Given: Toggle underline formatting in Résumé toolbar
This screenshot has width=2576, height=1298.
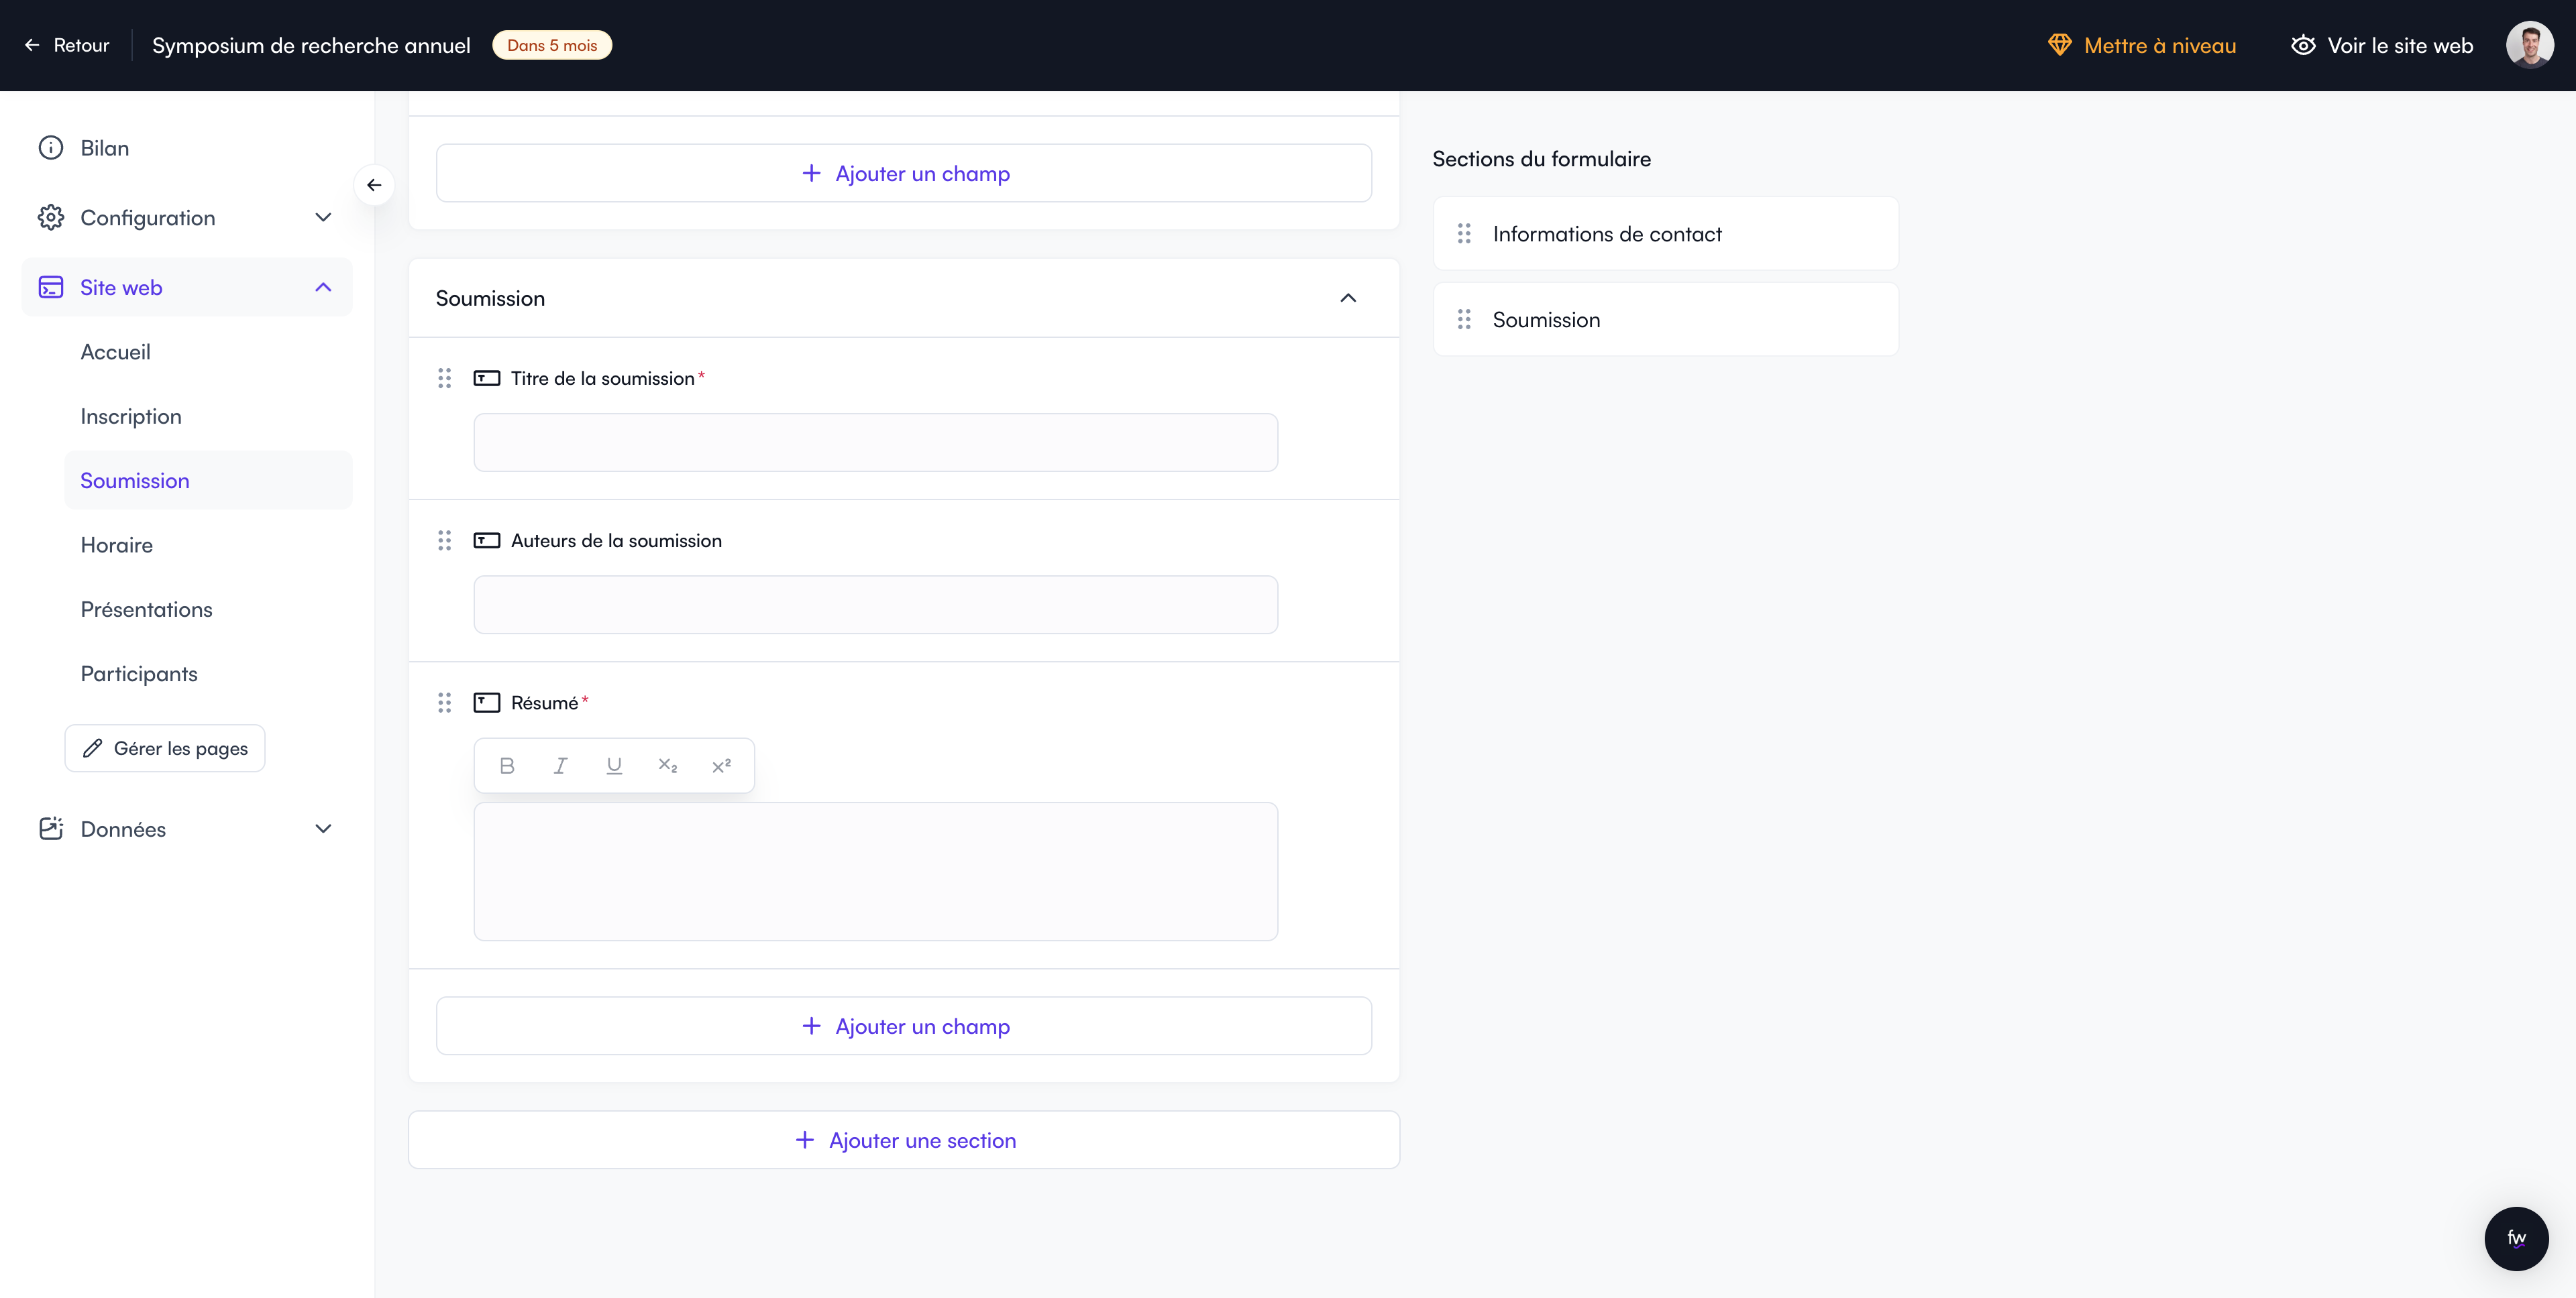Looking at the screenshot, I should coord(614,766).
